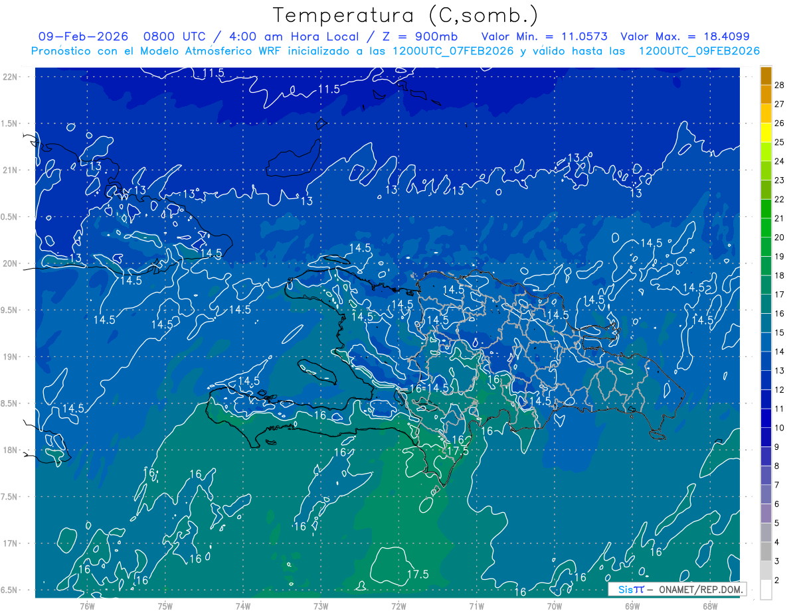The width and height of the screenshot is (797, 615).
Task: Click the '69W' longitude axis label
Action: pos(632,606)
